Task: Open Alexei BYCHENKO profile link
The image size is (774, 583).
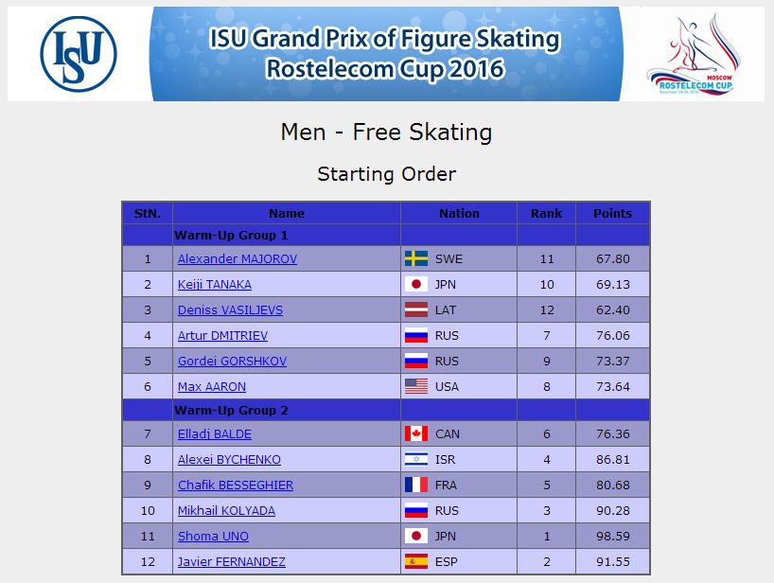Action: (229, 460)
